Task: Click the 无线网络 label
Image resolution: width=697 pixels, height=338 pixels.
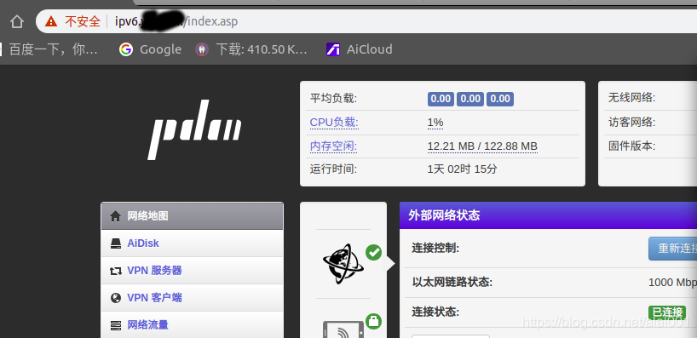Action: [631, 98]
